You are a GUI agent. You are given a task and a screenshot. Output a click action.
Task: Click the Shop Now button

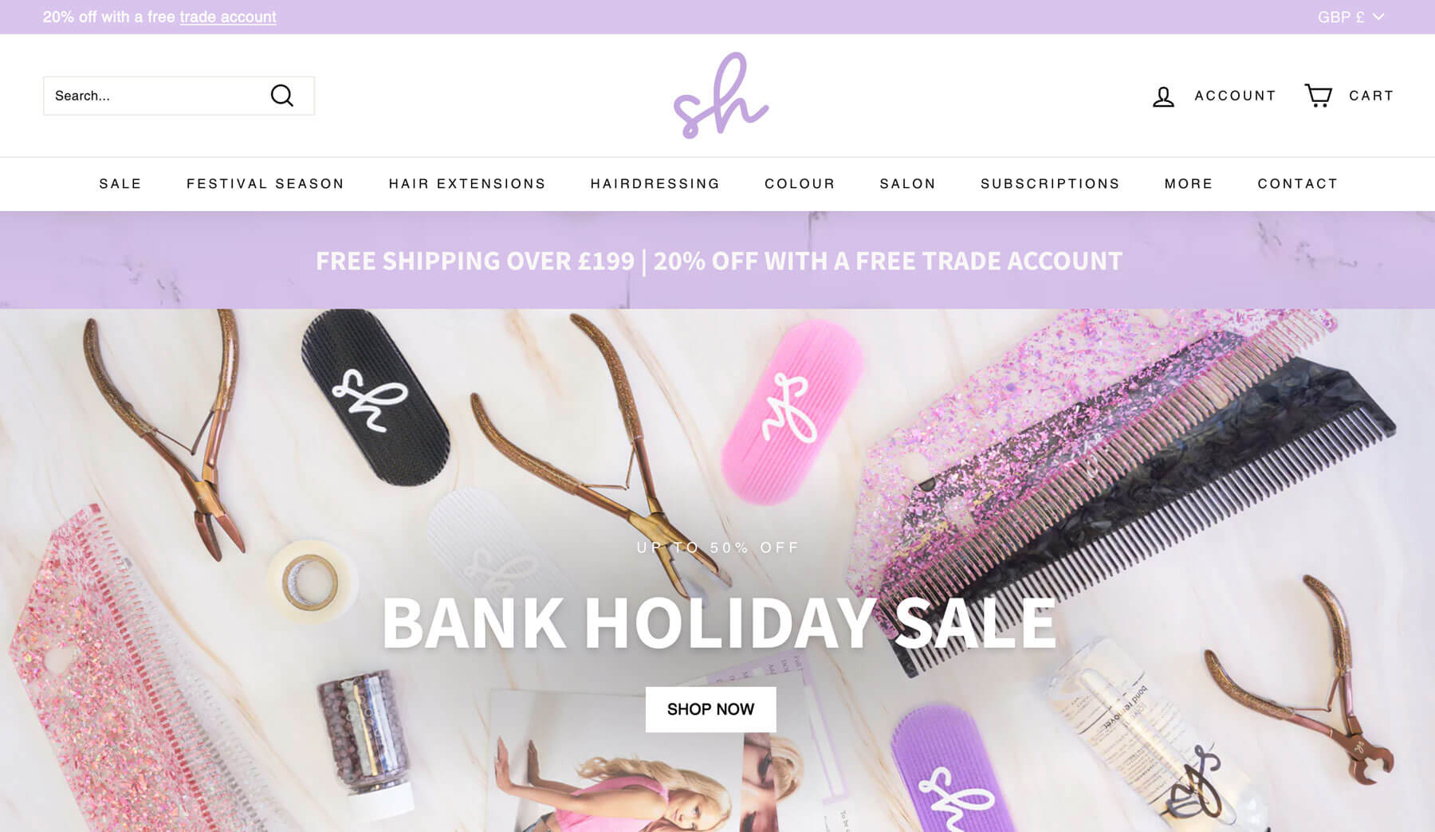(x=710, y=709)
